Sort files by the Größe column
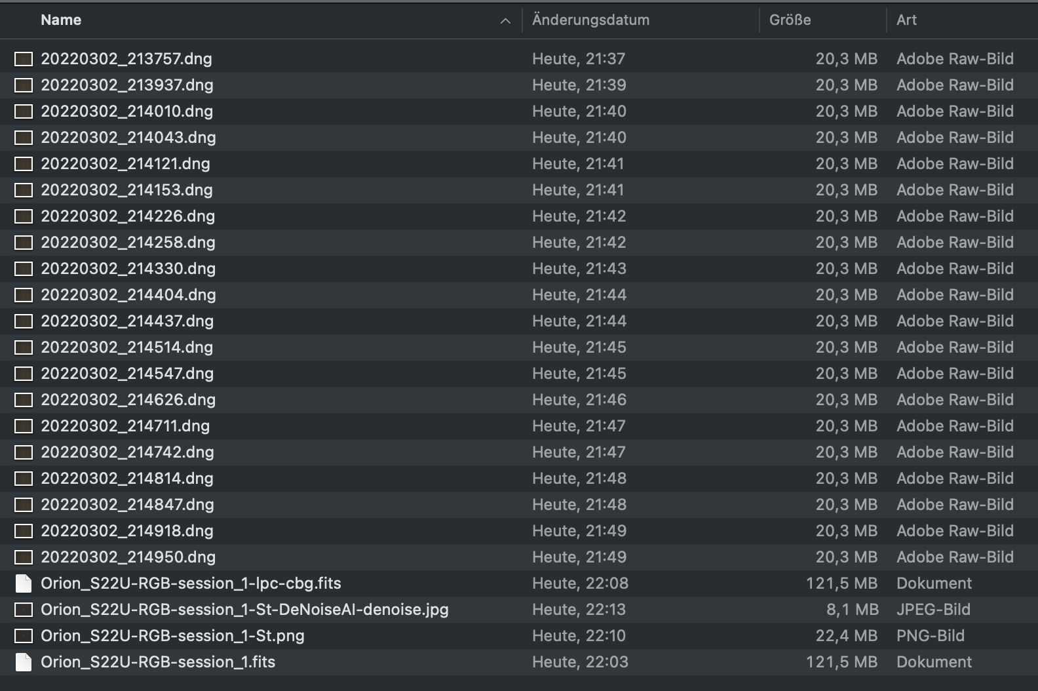The width and height of the screenshot is (1038, 691). tap(790, 20)
